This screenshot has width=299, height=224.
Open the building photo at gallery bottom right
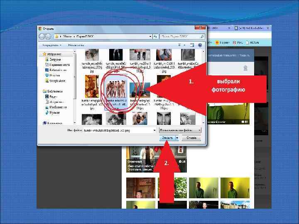[235, 205]
